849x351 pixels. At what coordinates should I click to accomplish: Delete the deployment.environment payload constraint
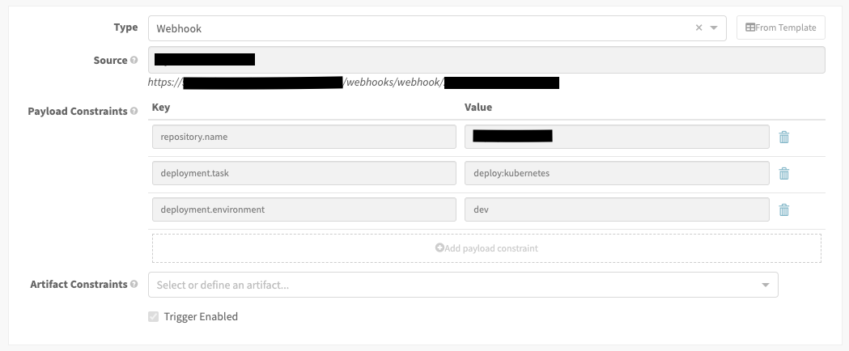783,209
